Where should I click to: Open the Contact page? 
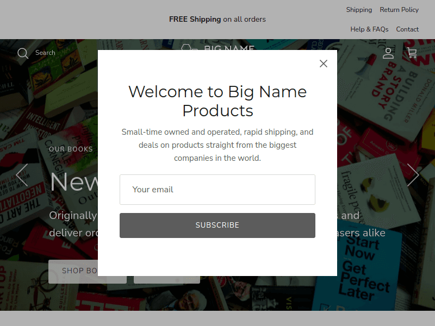pyautogui.click(x=407, y=29)
